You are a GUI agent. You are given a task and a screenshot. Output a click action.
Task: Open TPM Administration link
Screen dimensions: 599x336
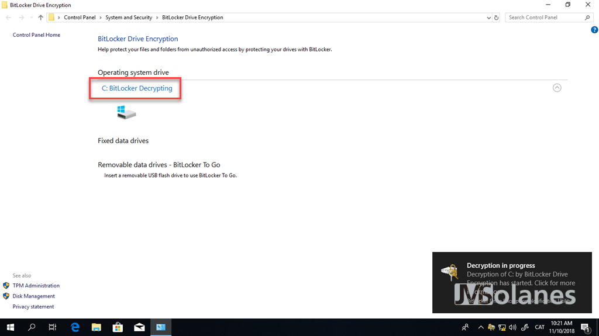point(36,286)
